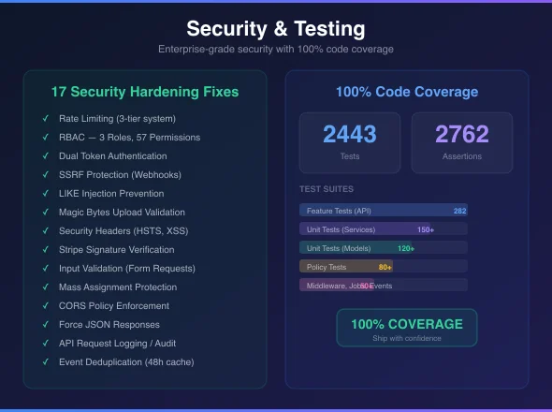Click checkmark beside Mass Assignment Protection
The width and height of the screenshot is (552, 412).
pyautogui.click(x=46, y=287)
